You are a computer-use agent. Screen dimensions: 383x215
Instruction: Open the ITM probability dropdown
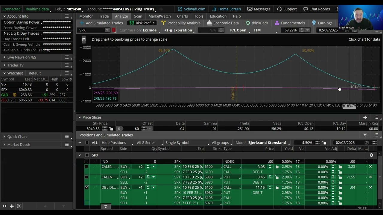click(265, 30)
